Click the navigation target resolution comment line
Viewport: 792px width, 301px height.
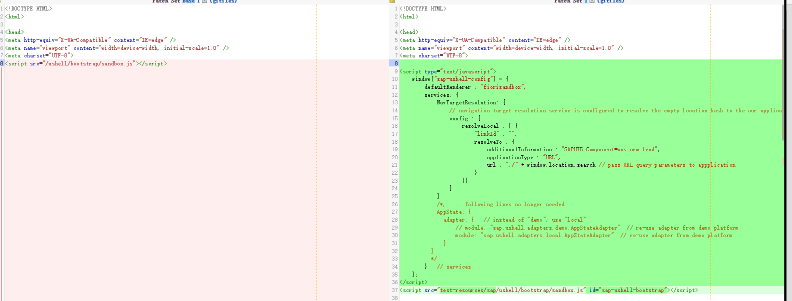pos(615,110)
